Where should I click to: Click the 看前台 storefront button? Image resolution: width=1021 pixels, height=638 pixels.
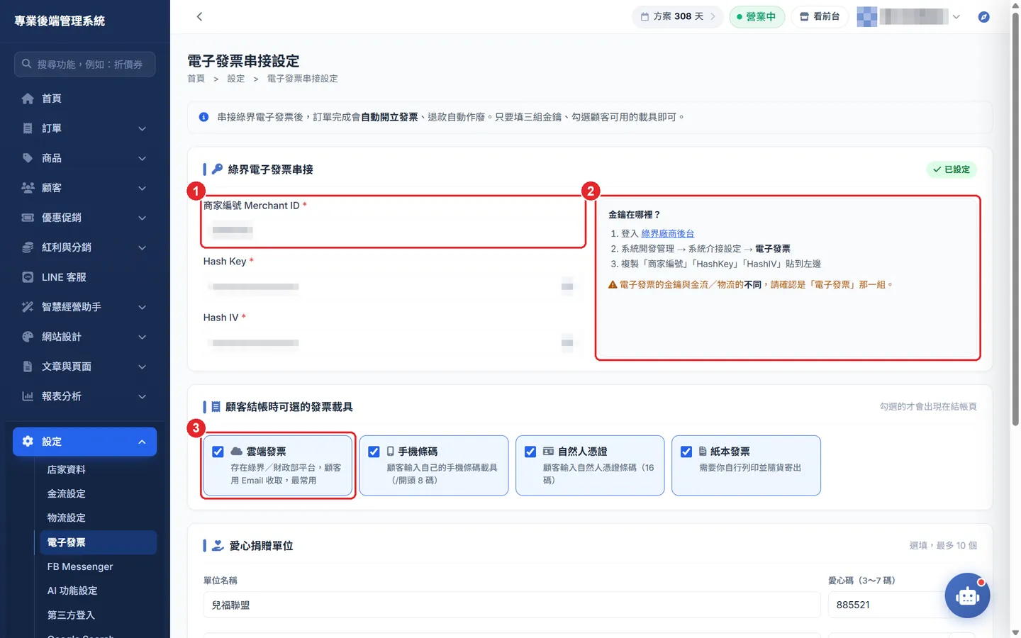coord(820,16)
